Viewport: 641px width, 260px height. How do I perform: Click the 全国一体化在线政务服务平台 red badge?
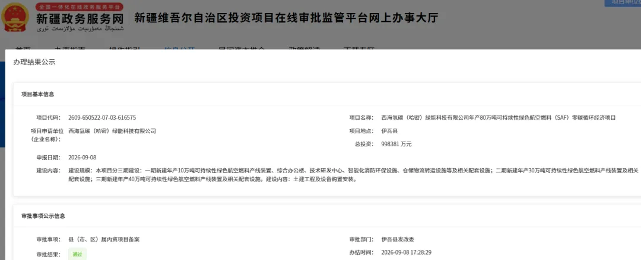tap(79, 7)
